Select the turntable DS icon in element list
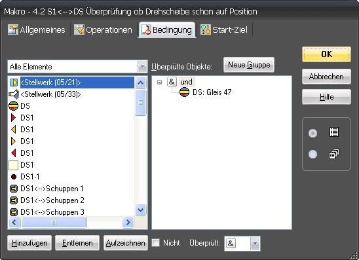The image size is (359, 260). (x=13, y=106)
